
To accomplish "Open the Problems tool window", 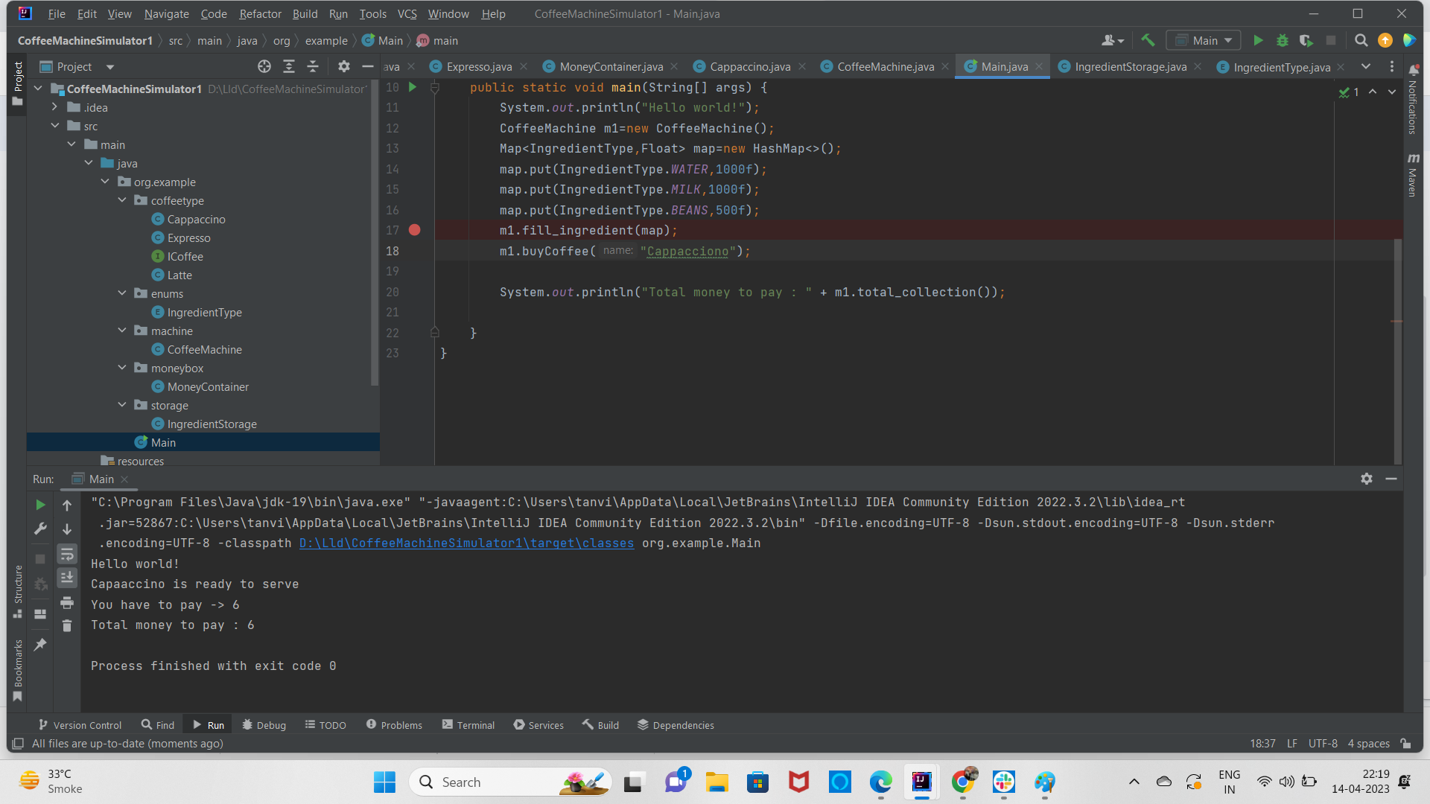I will tap(394, 725).
